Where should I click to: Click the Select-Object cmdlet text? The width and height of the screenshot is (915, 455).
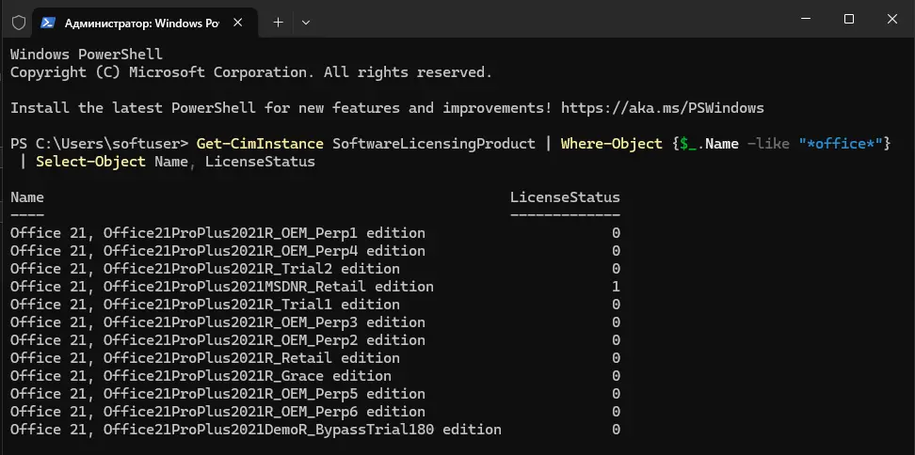[x=90, y=162]
